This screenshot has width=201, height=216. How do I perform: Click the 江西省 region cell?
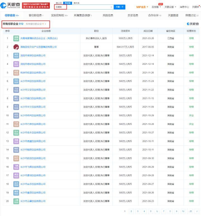[171, 38]
